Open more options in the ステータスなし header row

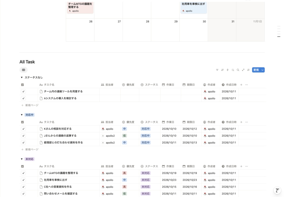pos(247,85)
